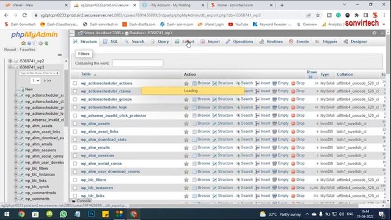Star the wp_blc_filters table
The height and width of the screenshot is (220, 391).
coord(186,180)
